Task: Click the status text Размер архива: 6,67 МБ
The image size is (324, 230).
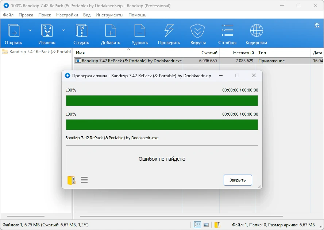Action: pos(292,225)
